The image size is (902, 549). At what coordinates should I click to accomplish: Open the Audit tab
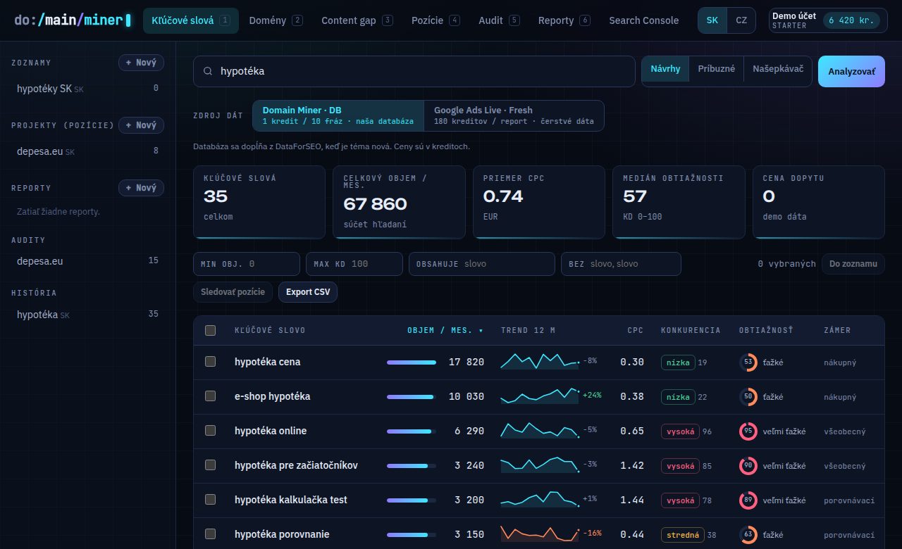(x=499, y=20)
